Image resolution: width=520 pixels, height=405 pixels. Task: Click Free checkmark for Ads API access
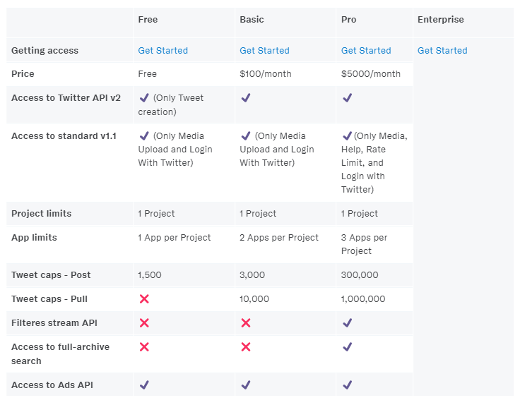(x=144, y=385)
